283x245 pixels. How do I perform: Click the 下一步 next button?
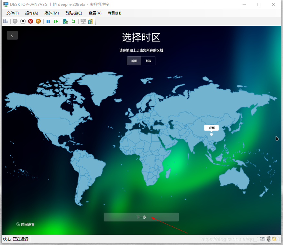141,217
